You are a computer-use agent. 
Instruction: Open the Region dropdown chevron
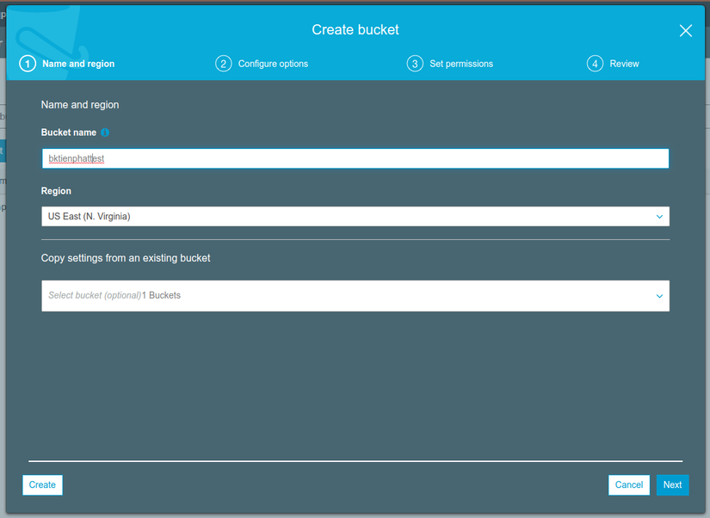(659, 217)
